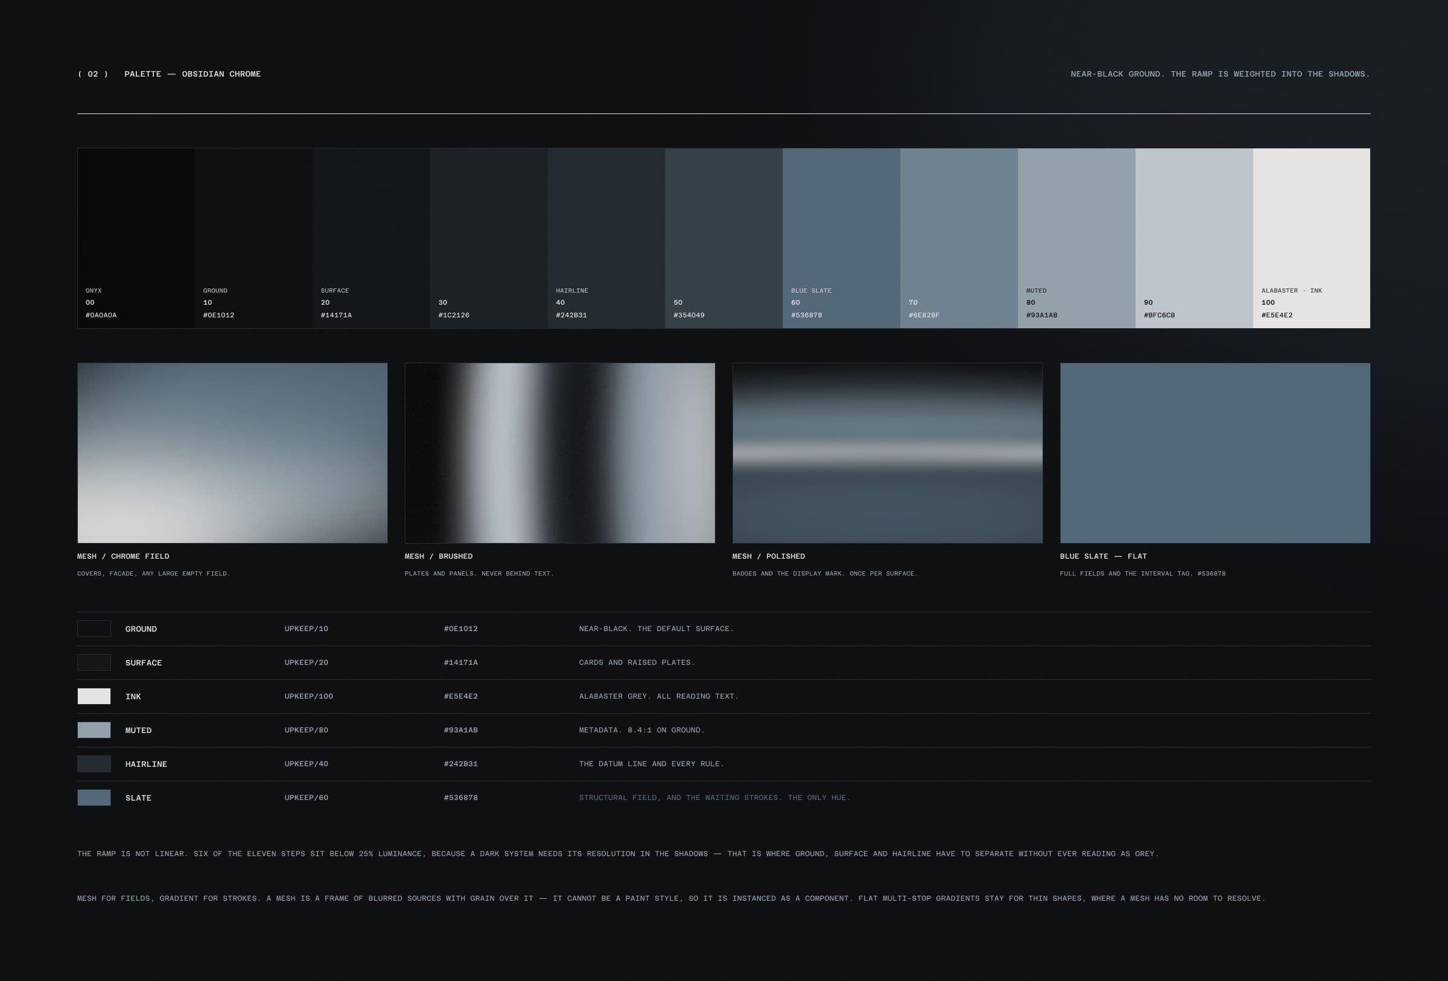Click 'THE DATUM LINE AND EVERY RULE.' text
This screenshot has width=1448, height=981.
pyautogui.click(x=652, y=764)
